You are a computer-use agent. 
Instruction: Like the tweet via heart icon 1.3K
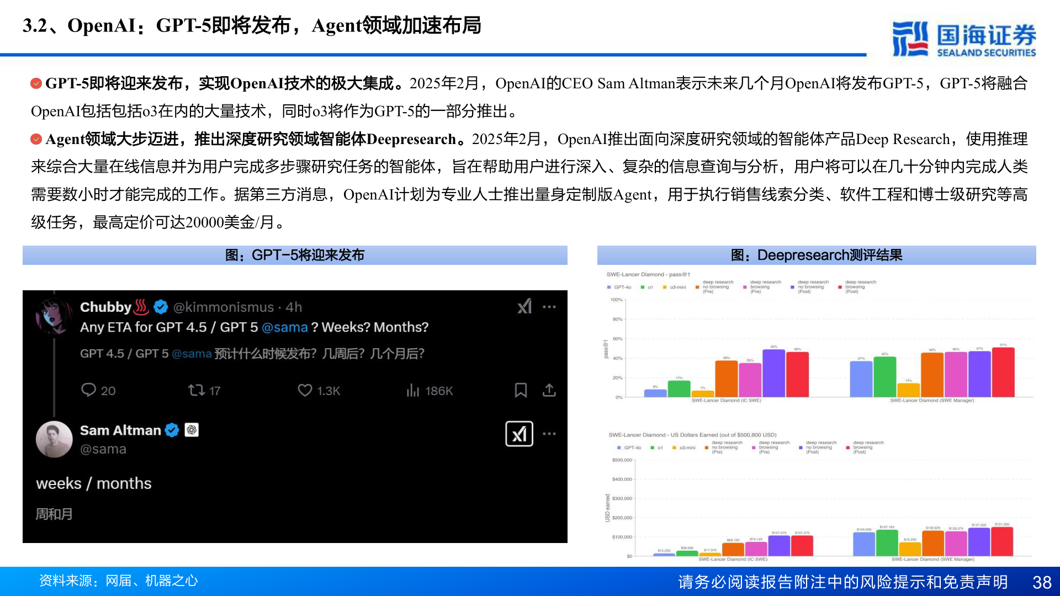(x=305, y=390)
